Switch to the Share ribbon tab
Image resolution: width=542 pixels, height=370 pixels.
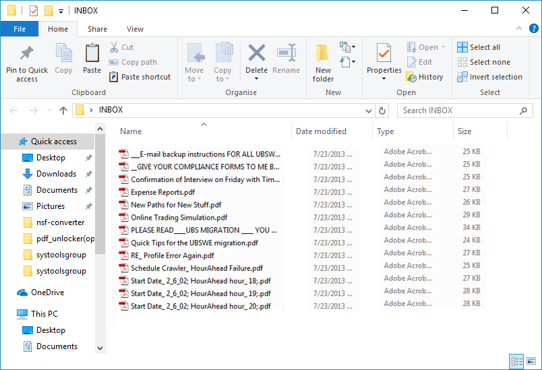[97, 29]
